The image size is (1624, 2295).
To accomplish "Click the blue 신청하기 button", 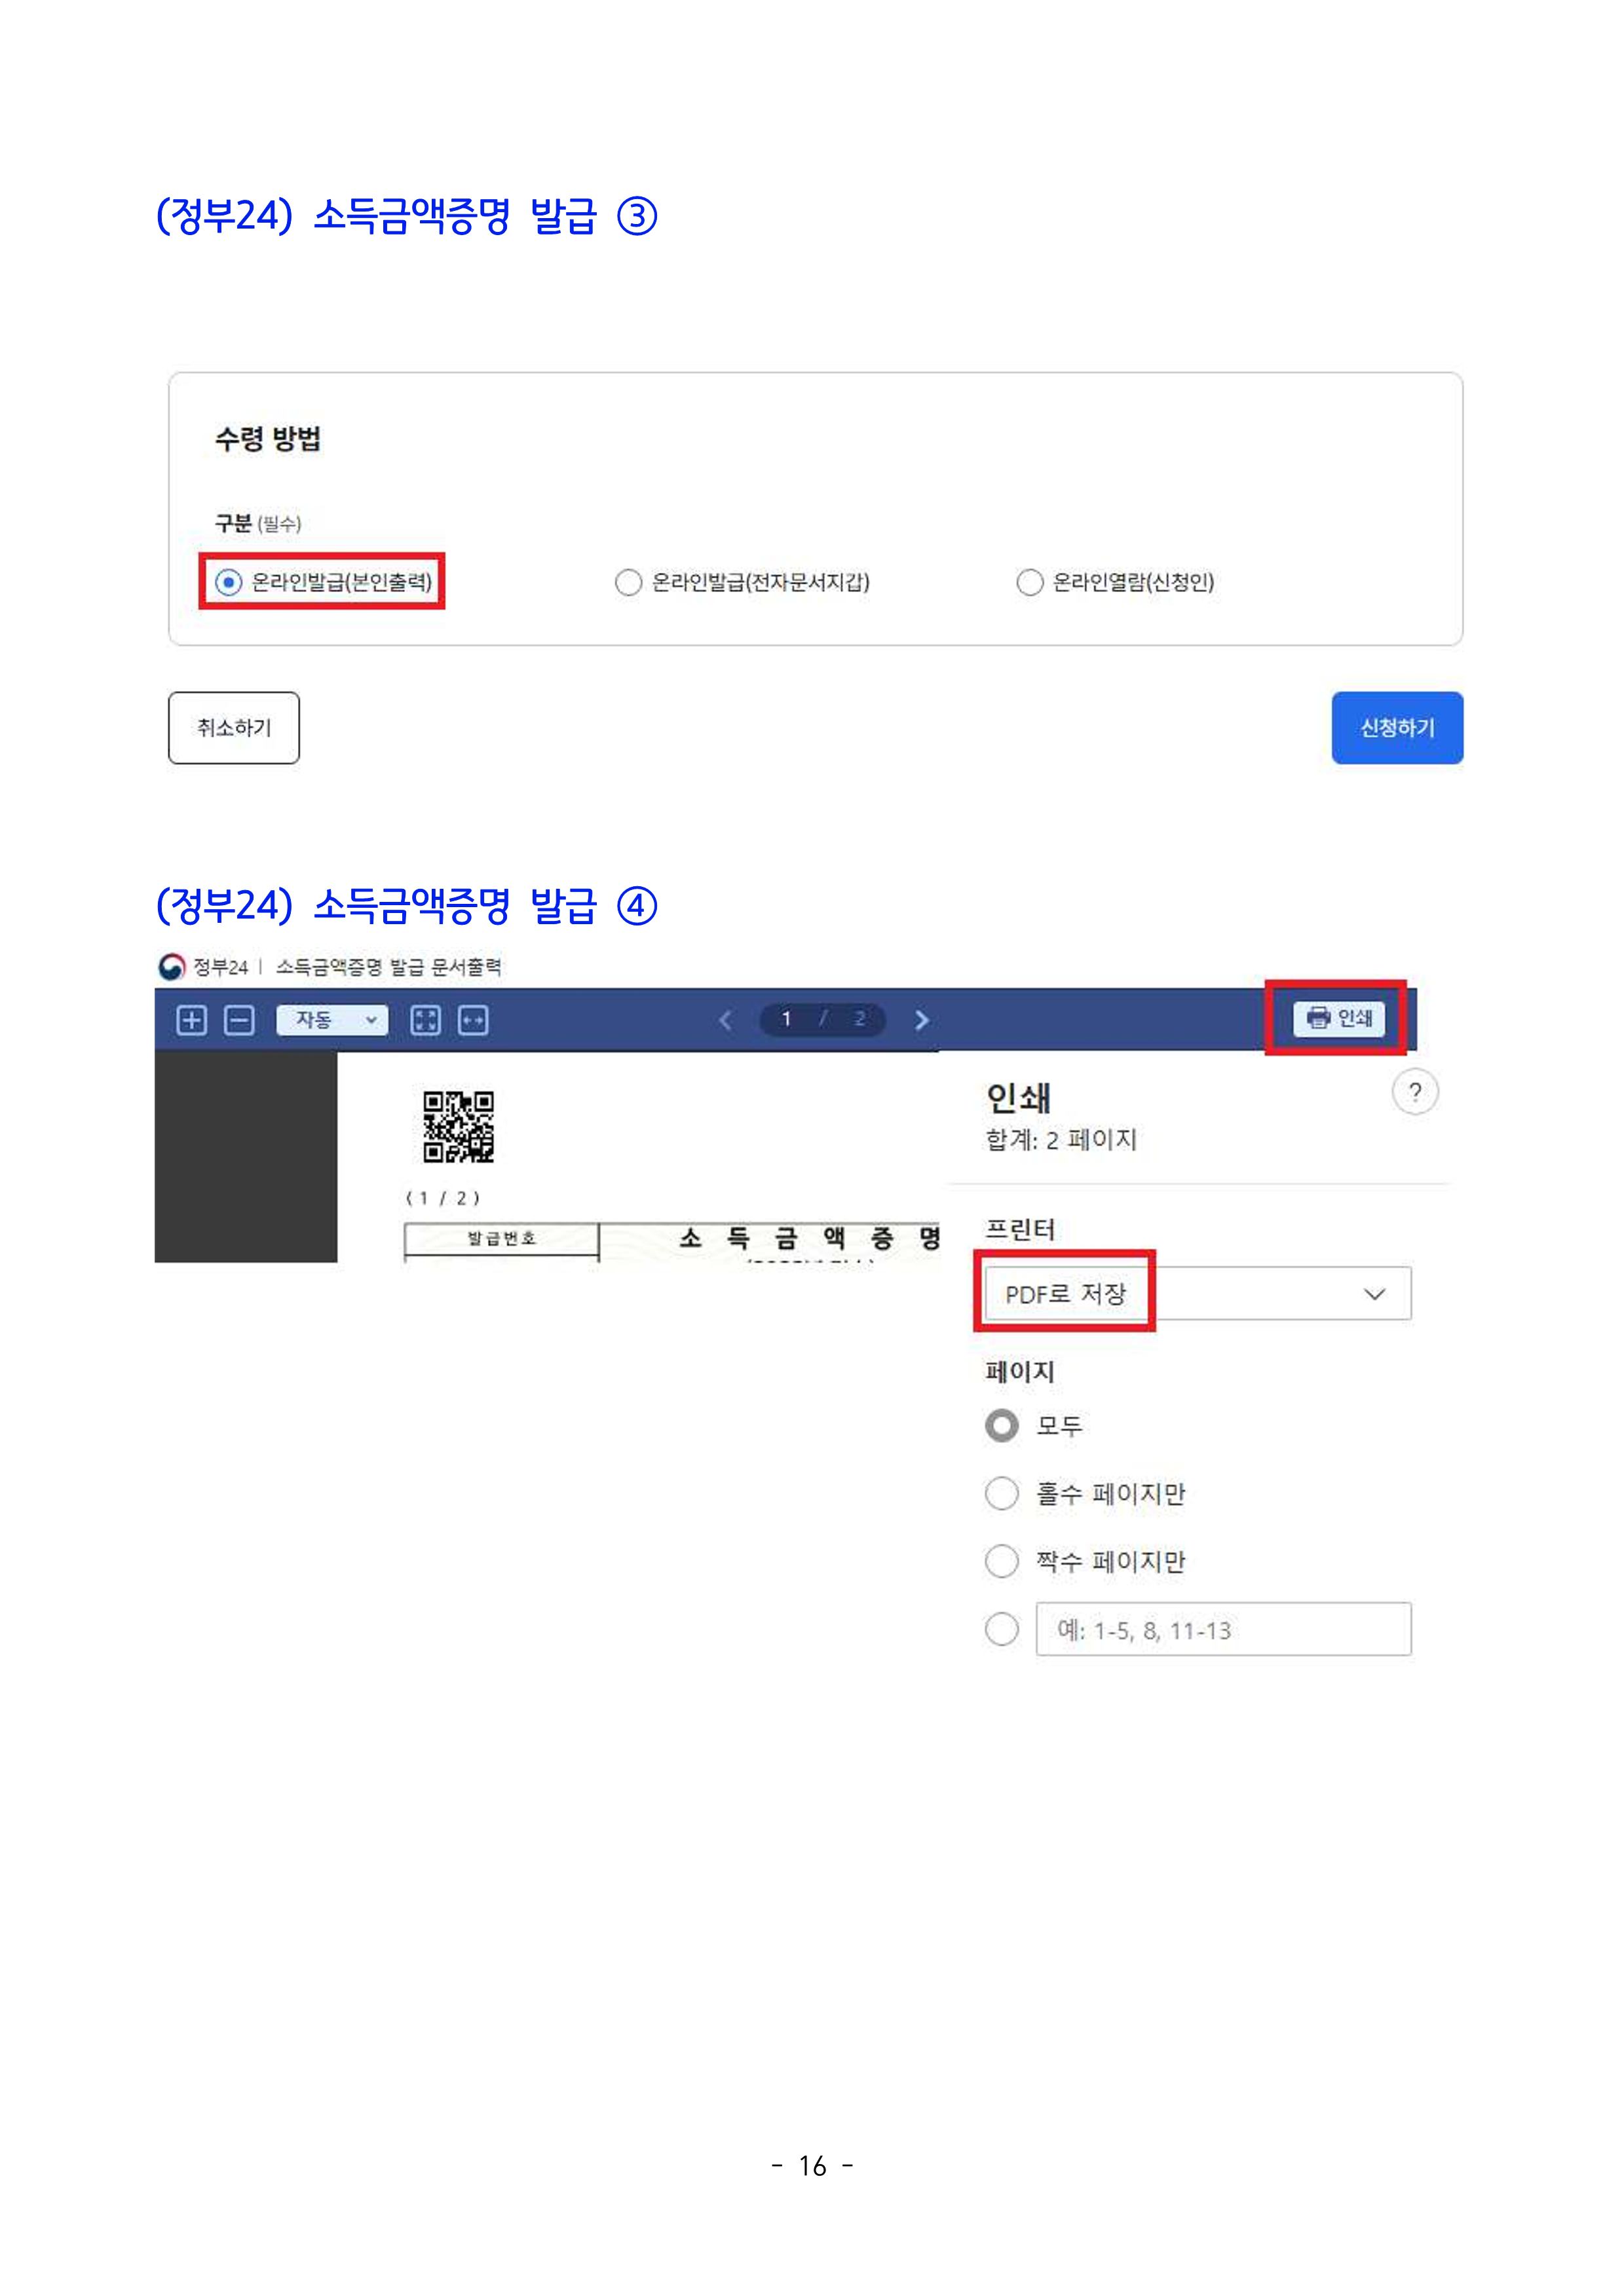I will click(x=1397, y=728).
